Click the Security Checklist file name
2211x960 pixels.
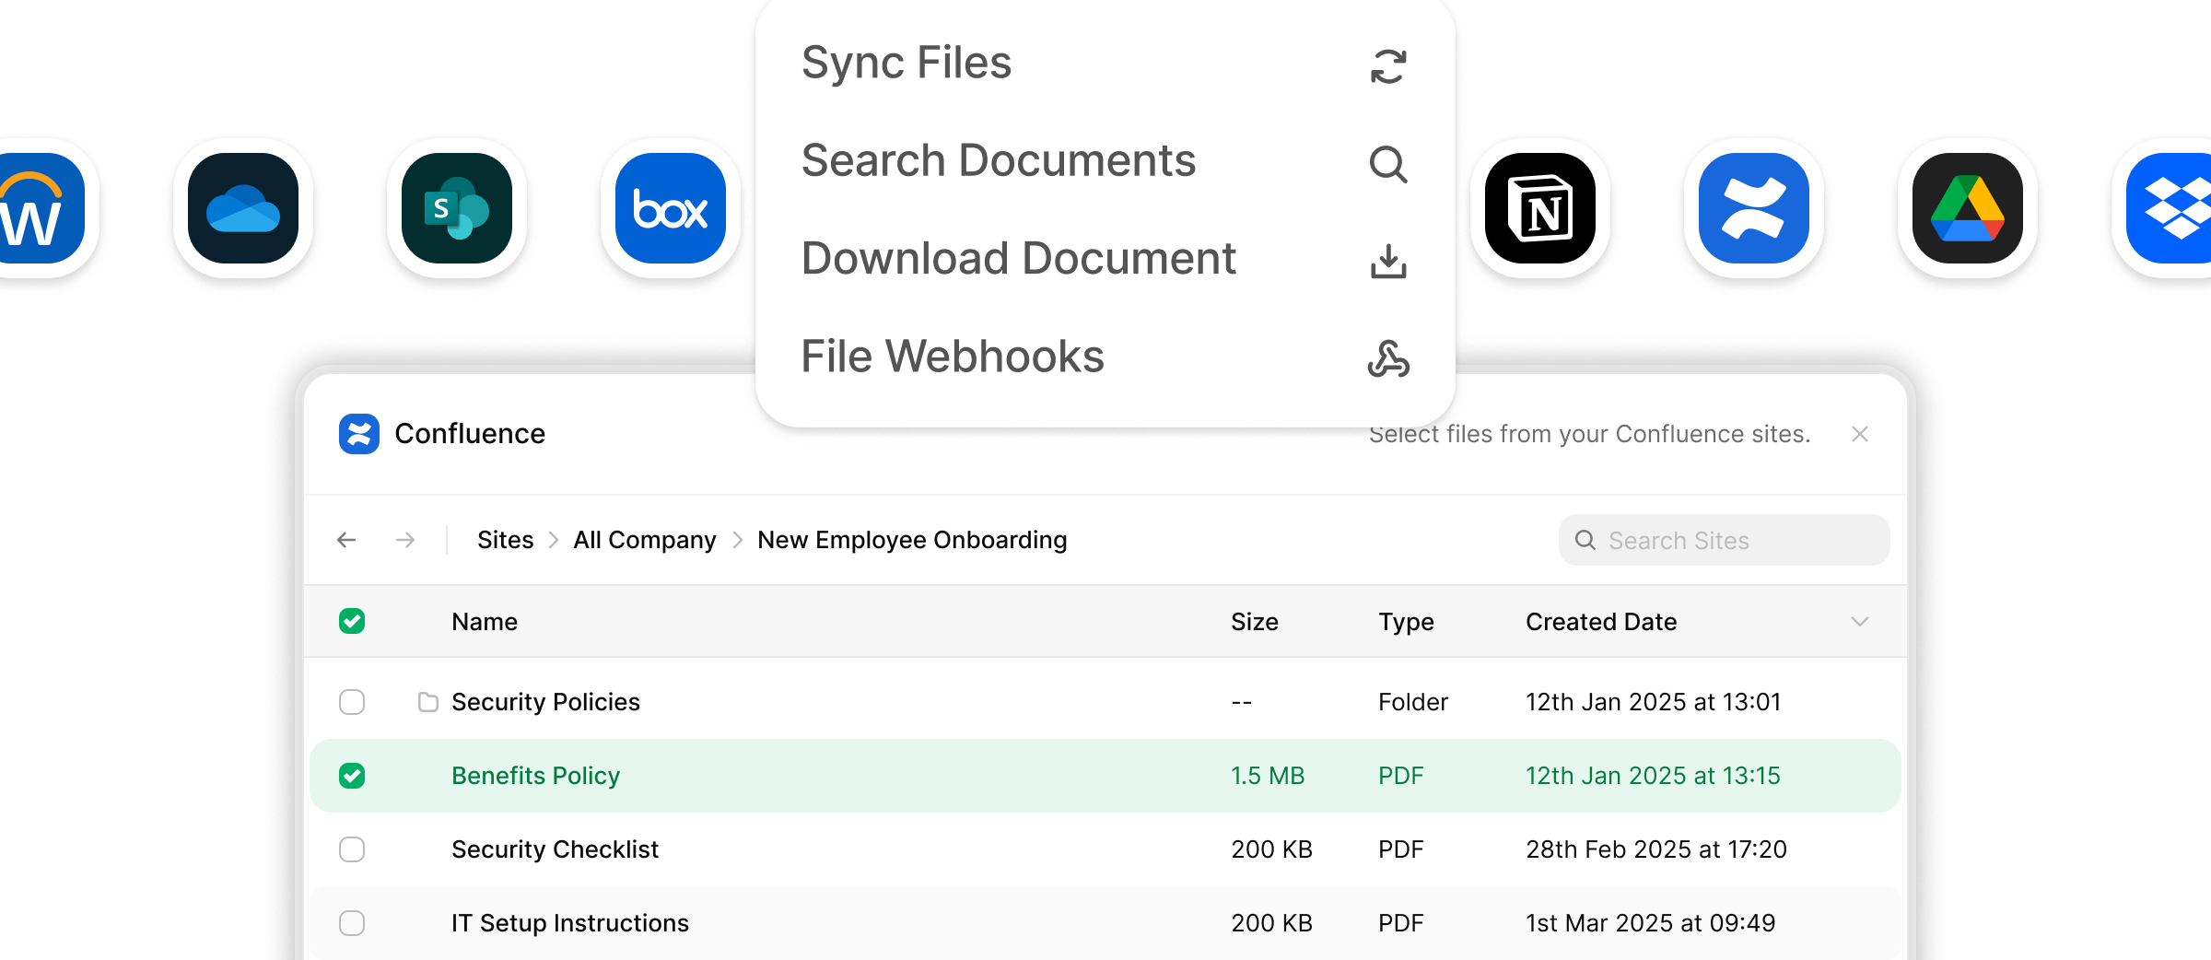[x=555, y=849]
